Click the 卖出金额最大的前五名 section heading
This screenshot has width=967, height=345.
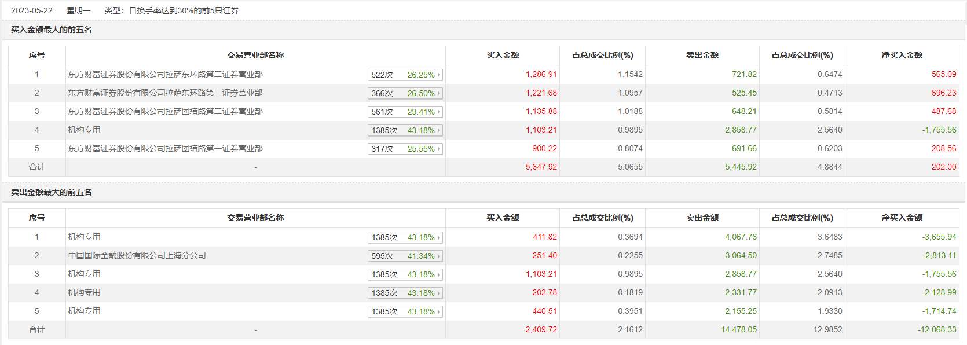pyautogui.click(x=52, y=192)
